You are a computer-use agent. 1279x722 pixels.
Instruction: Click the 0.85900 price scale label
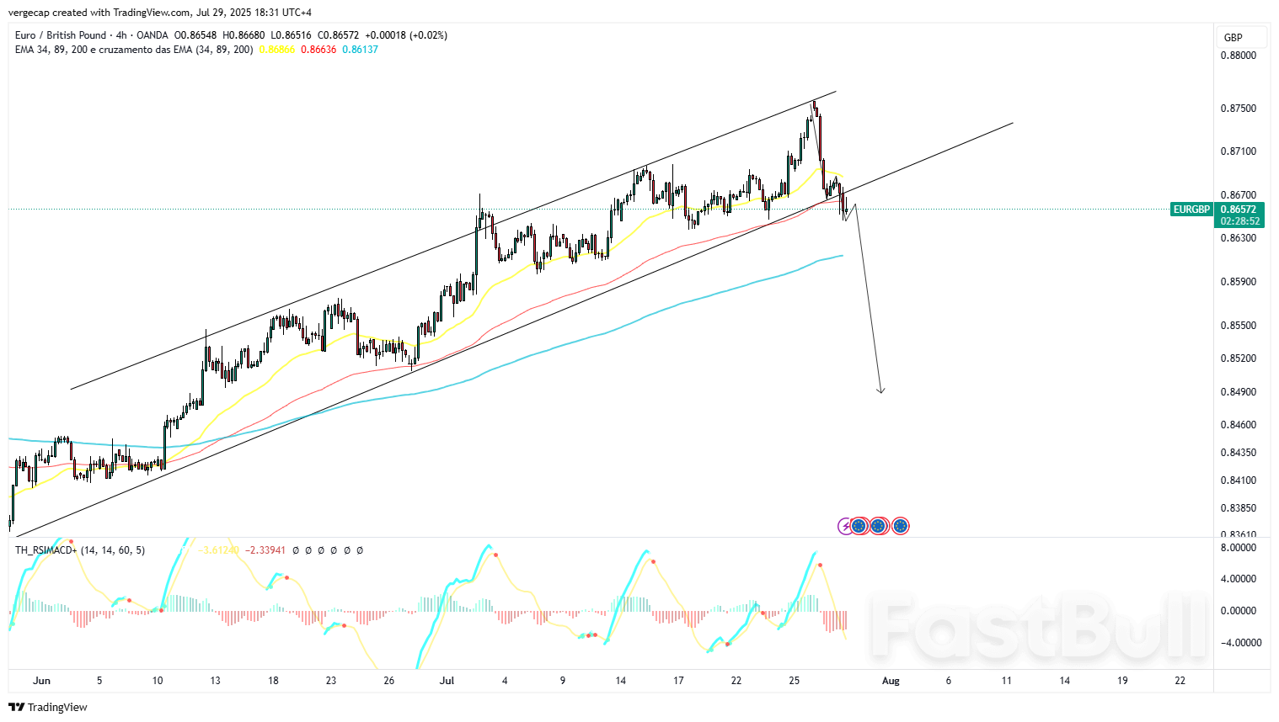click(1238, 282)
